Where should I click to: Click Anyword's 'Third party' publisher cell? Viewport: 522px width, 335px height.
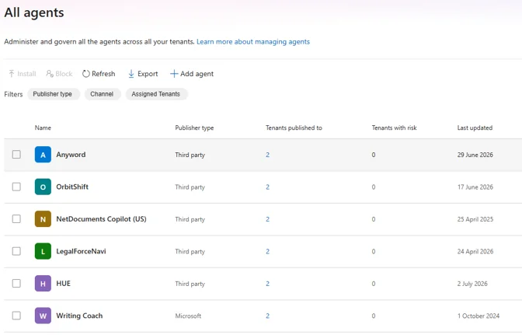pyautogui.click(x=190, y=155)
